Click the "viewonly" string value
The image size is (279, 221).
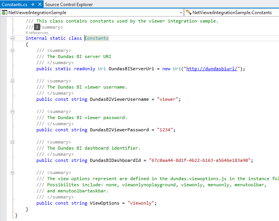[141, 203]
